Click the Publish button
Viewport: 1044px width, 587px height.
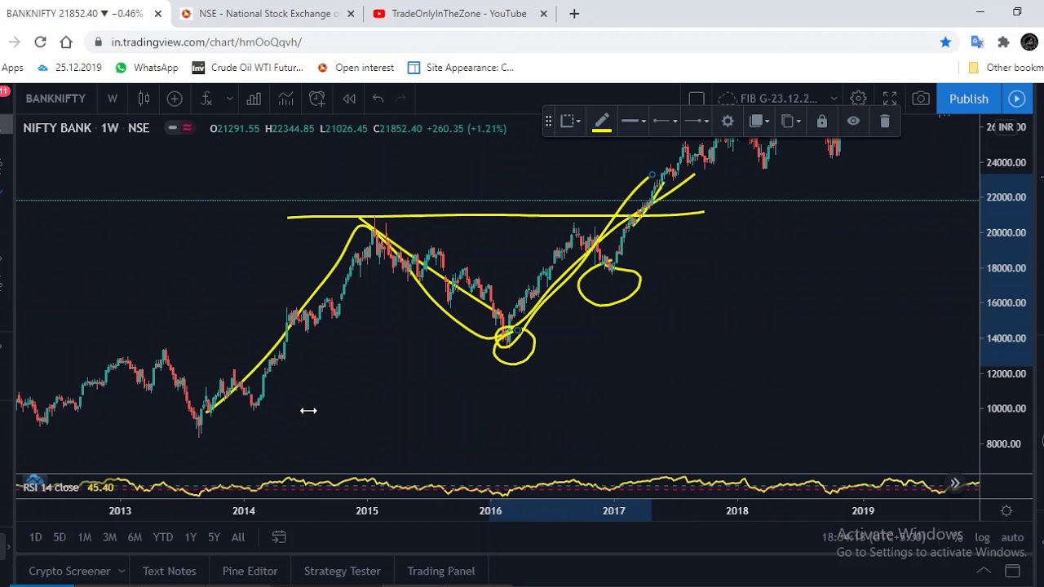pos(969,99)
